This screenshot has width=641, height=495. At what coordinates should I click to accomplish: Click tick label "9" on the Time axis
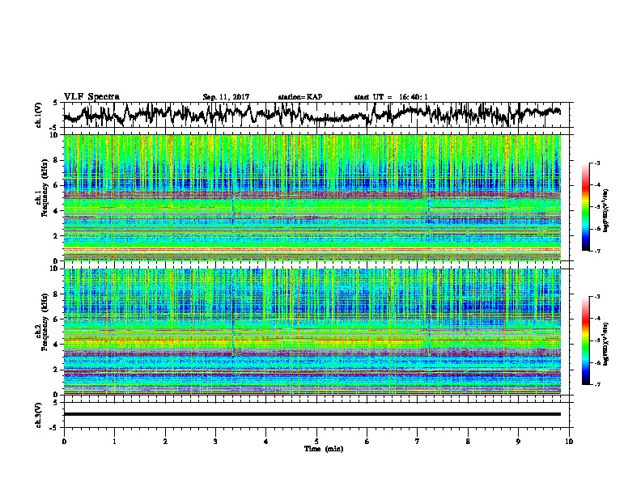[518, 442]
